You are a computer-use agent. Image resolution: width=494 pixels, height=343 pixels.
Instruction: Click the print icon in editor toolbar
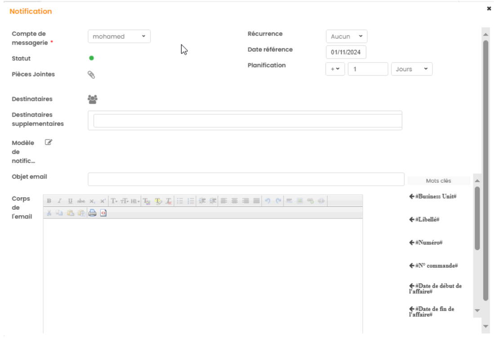[x=92, y=213]
